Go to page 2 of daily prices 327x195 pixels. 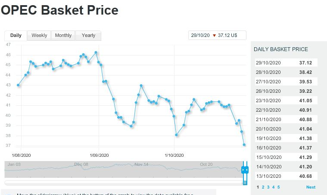click(263, 187)
